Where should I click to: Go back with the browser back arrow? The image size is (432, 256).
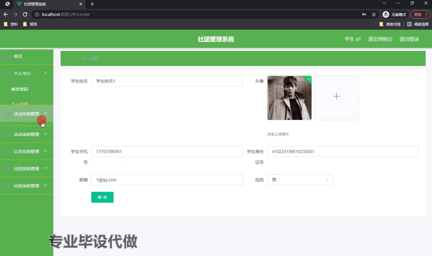click(6, 14)
